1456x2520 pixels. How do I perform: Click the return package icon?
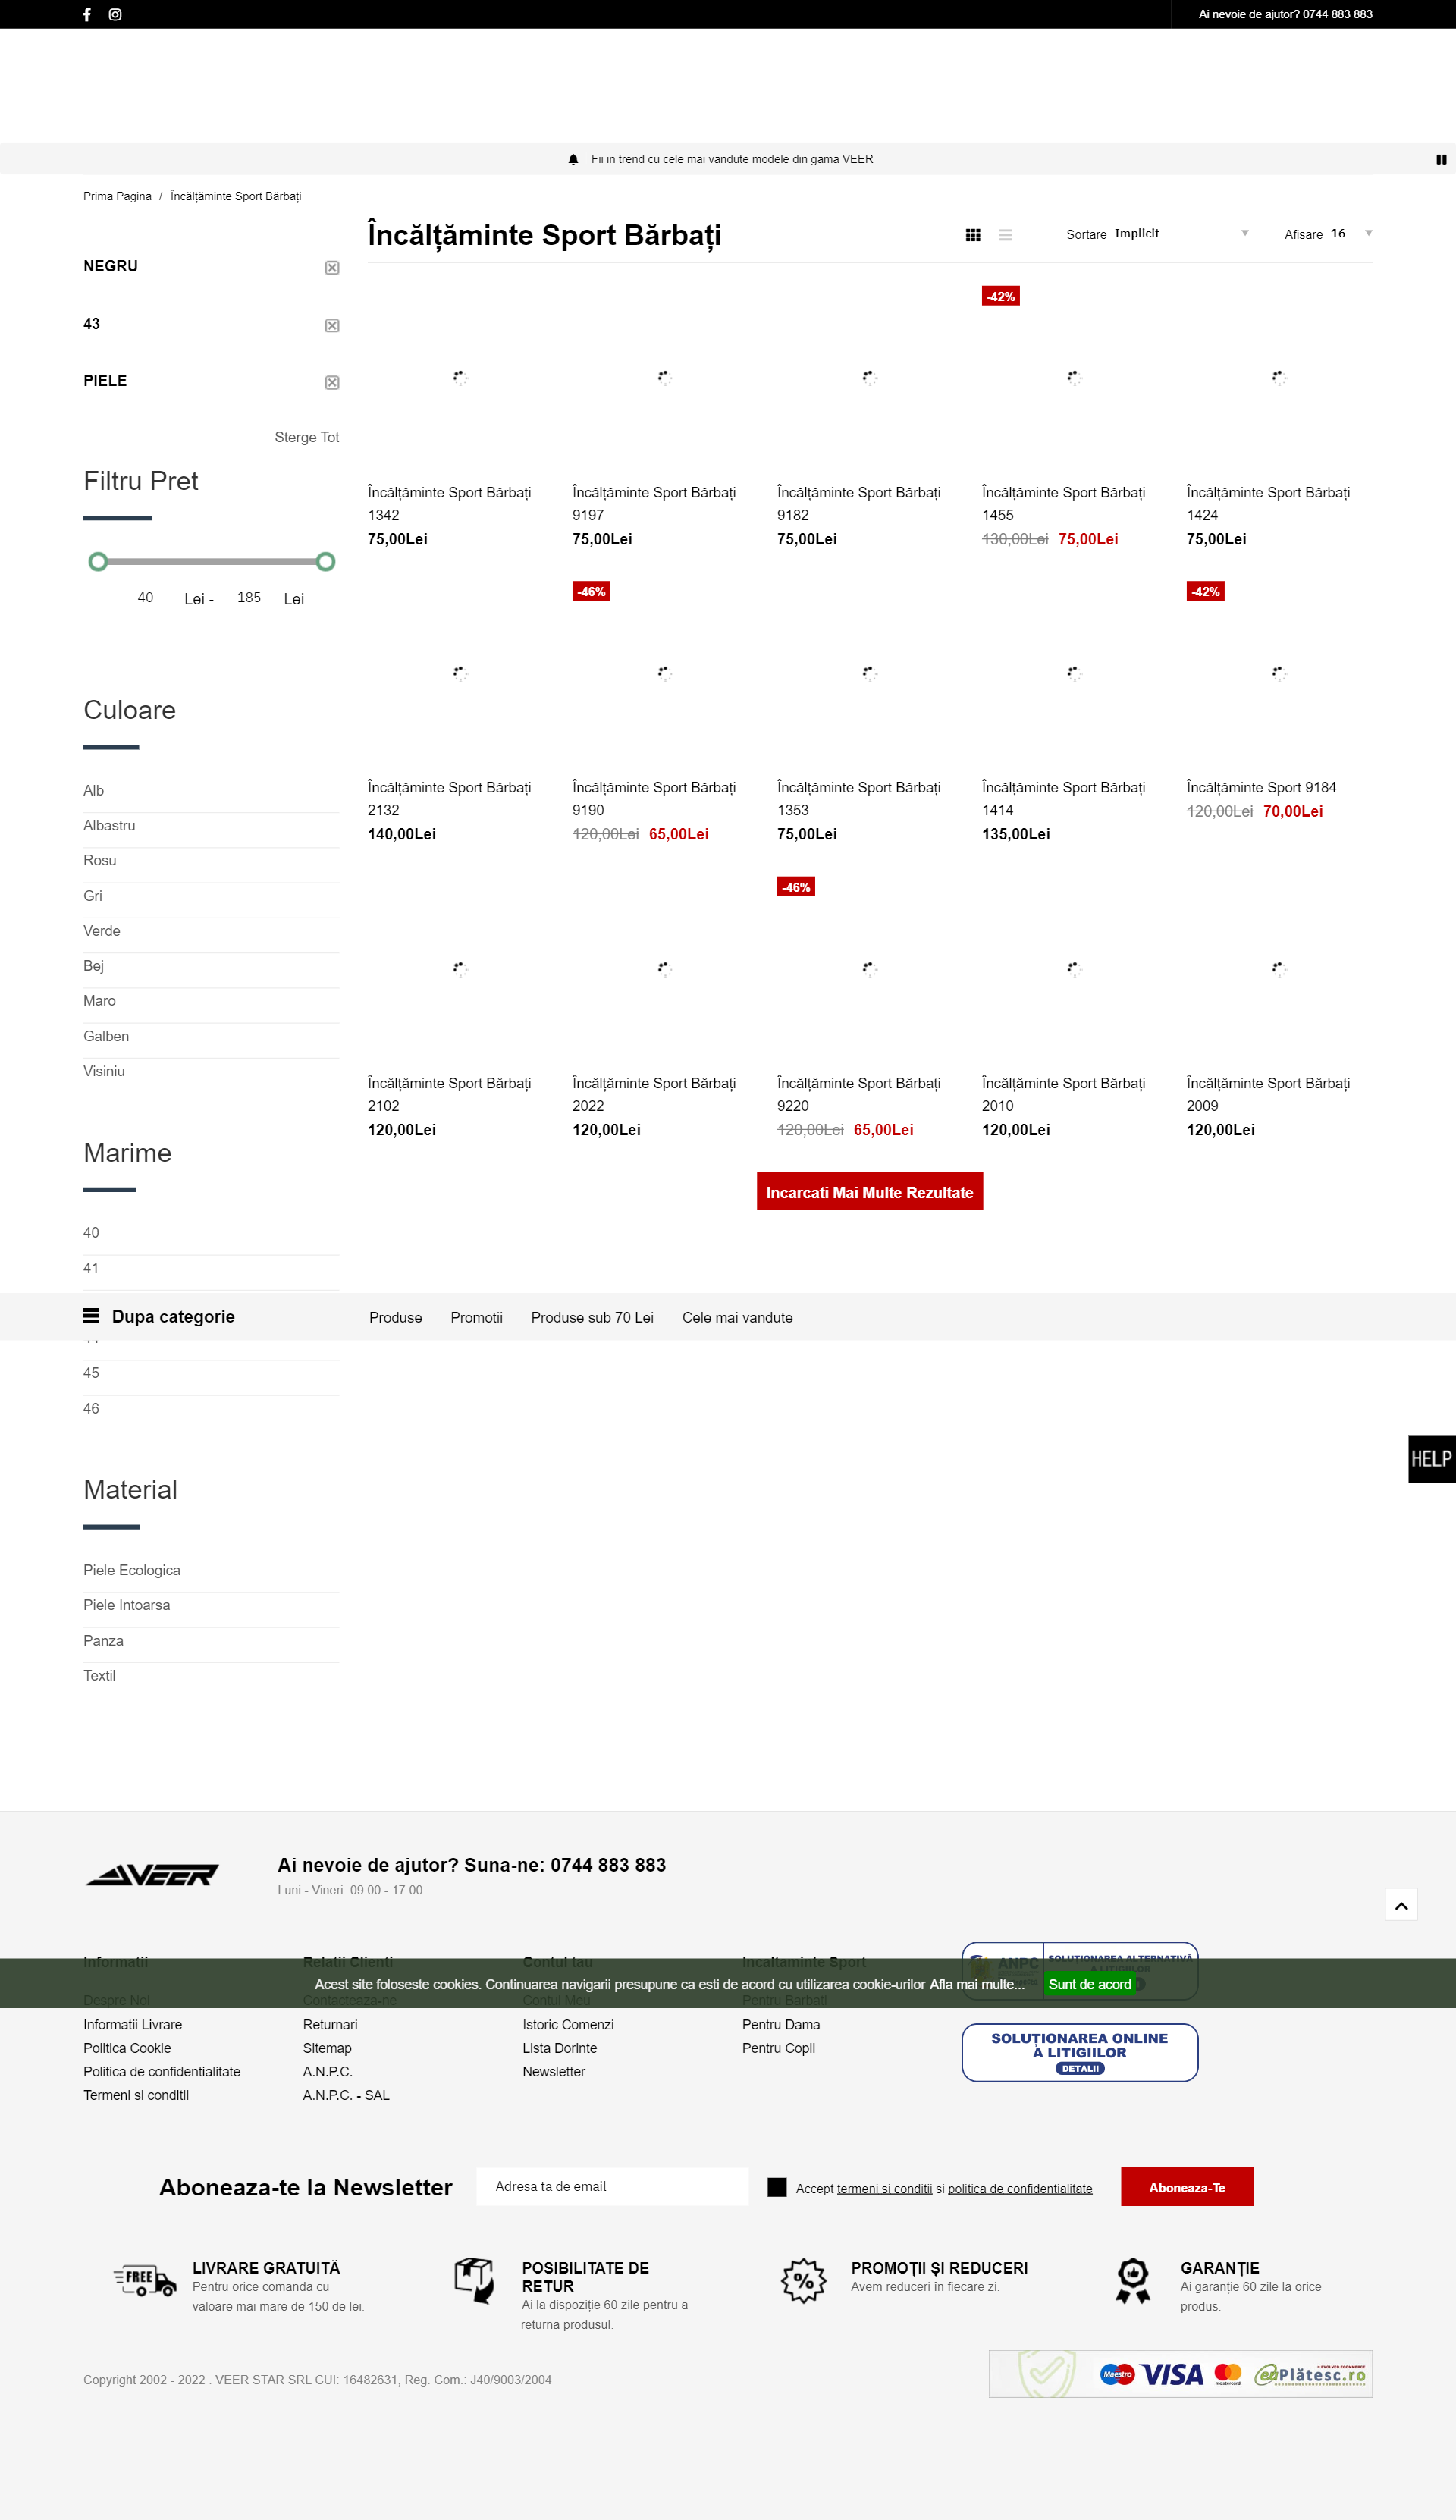475,2281
